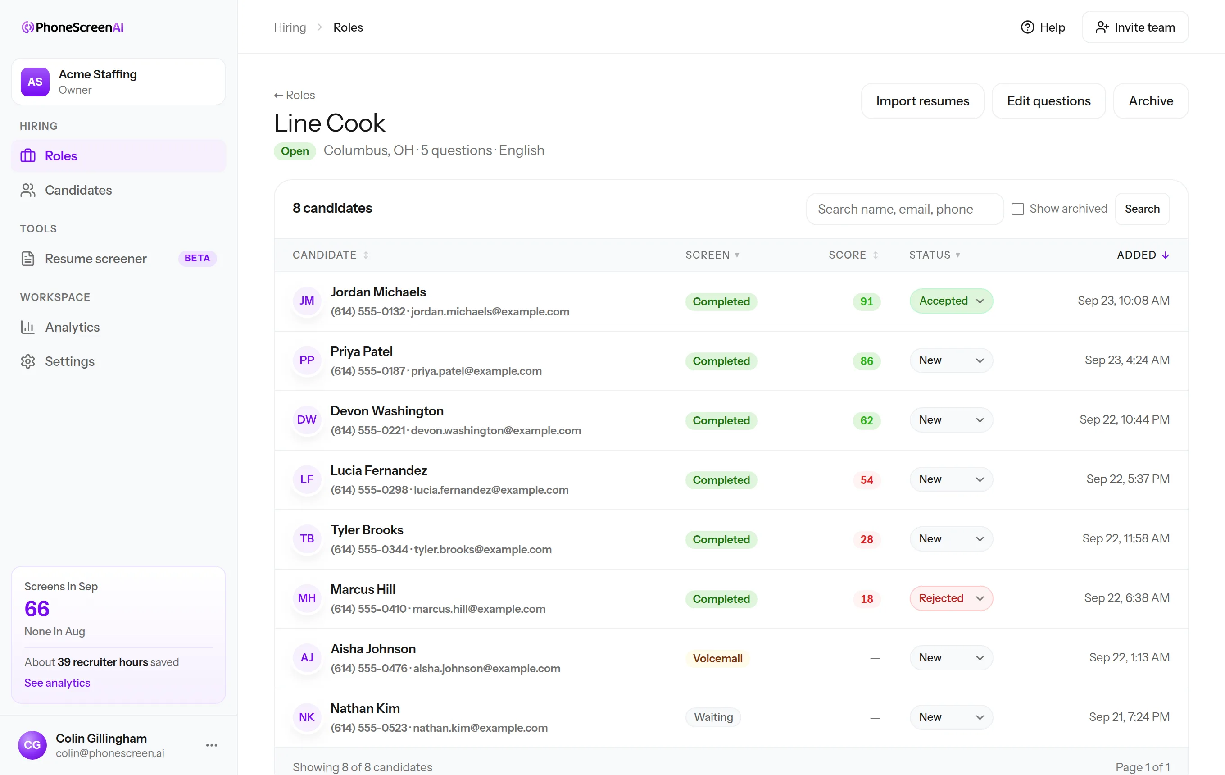Open Jordan Michaels' Accepted status dropdown
1225x775 pixels.
951,301
